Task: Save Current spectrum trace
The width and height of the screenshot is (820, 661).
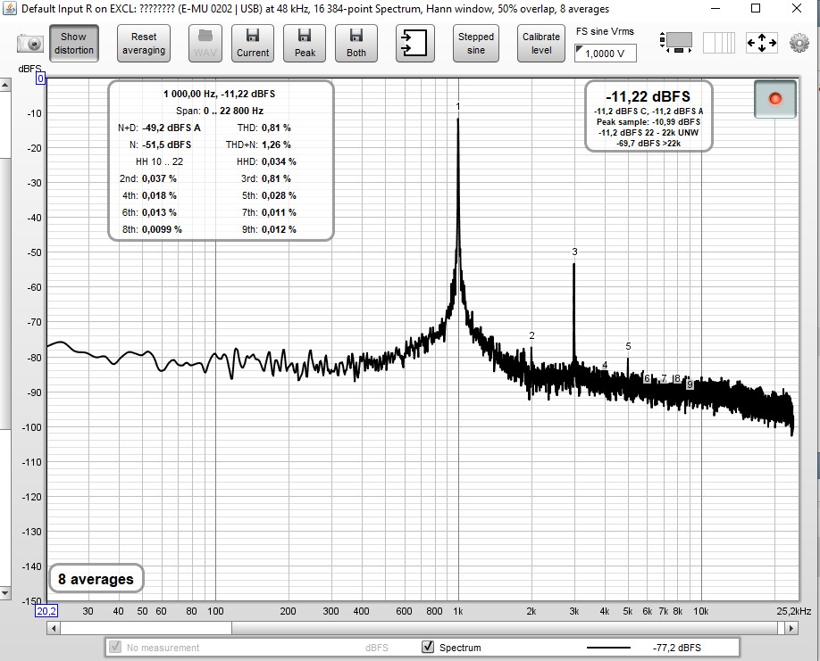Action: point(253,44)
